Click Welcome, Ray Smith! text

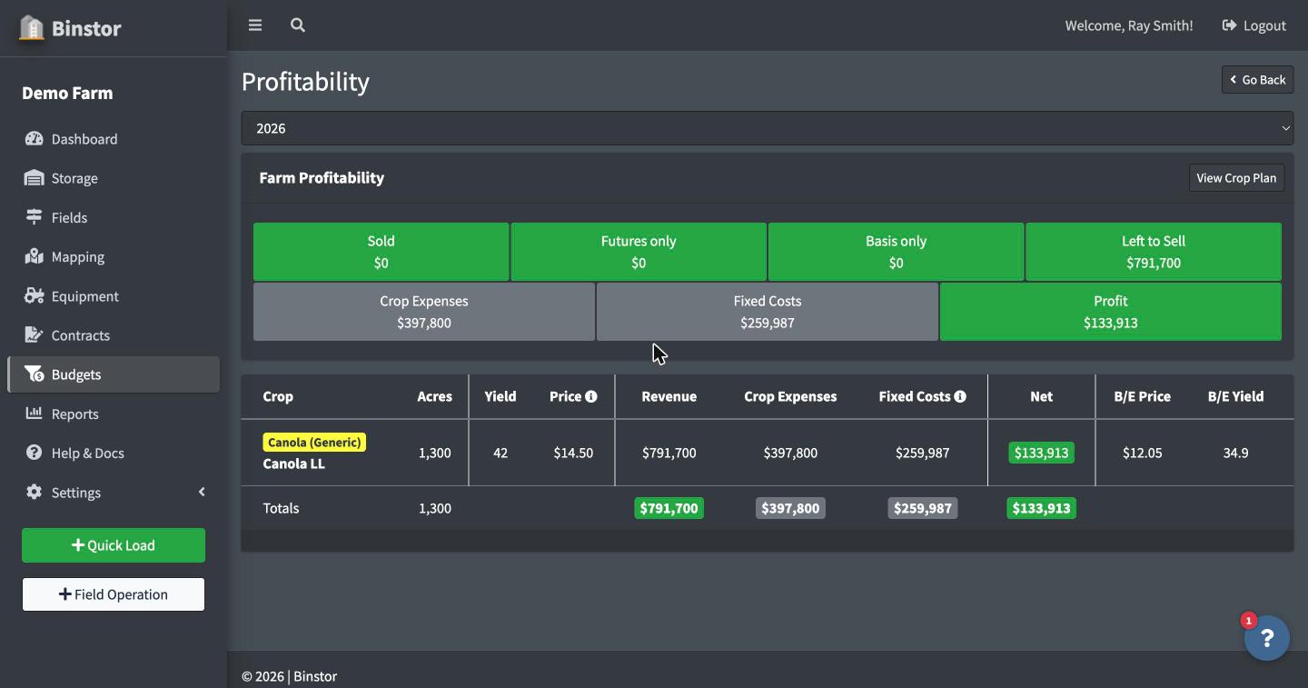tap(1129, 25)
